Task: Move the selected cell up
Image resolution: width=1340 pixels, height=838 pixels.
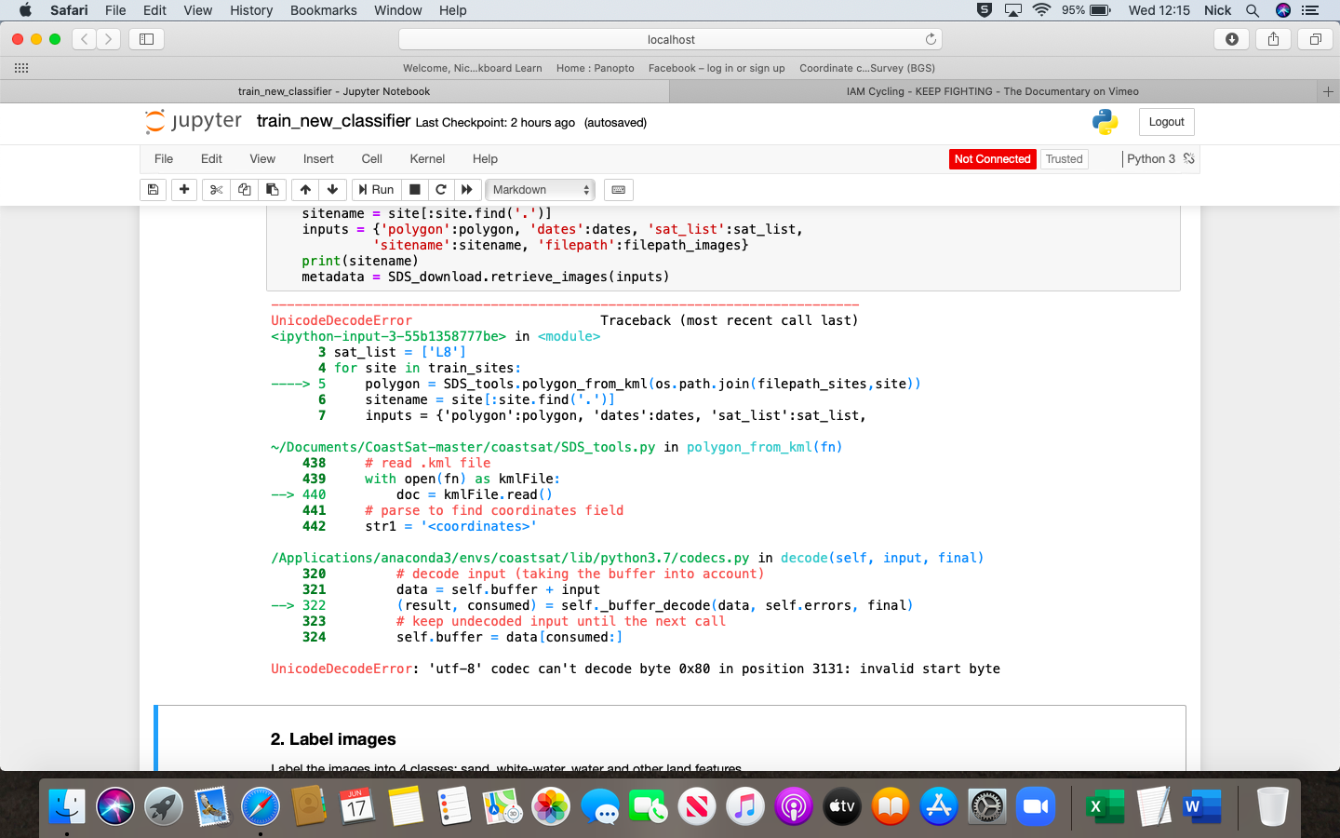Action: (304, 189)
